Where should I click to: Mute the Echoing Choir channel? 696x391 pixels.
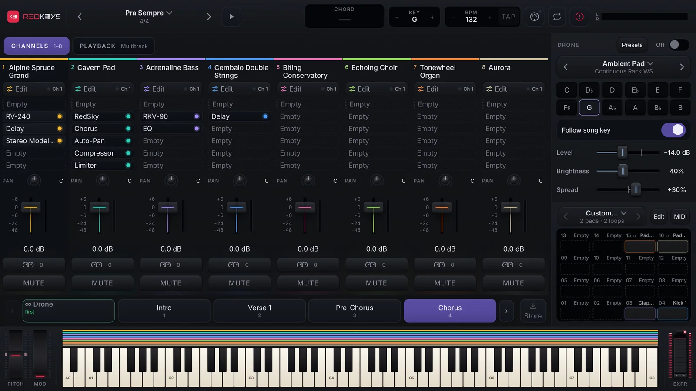376,283
